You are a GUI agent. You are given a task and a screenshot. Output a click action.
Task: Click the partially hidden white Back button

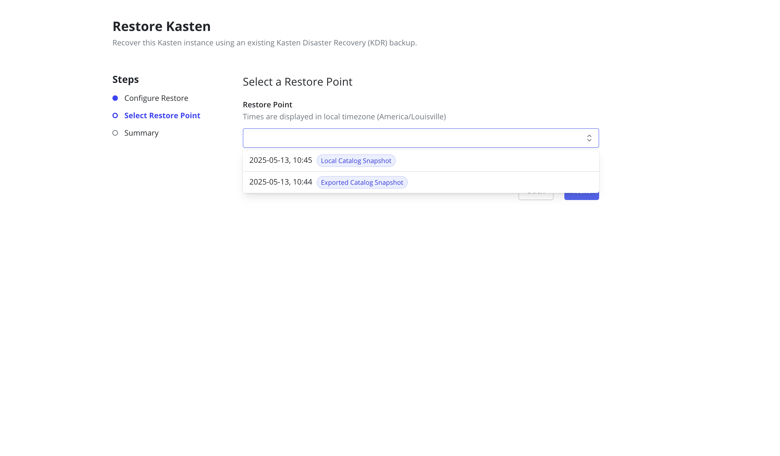click(536, 196)
